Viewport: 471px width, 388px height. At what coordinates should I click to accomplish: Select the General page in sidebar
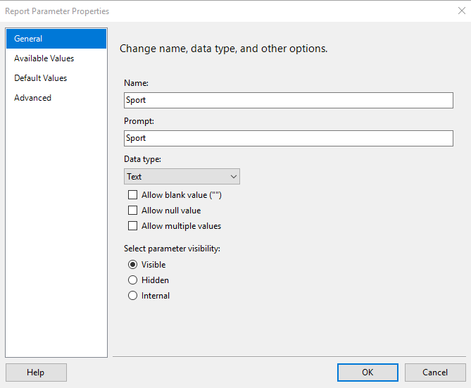point(56,39)
